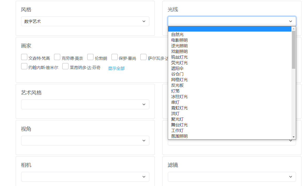Open the 风格 dropdown showing 数字艺术

tap(85, 21)
